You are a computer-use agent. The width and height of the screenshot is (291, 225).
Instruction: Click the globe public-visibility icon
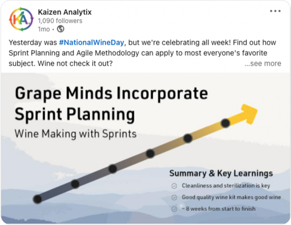click(x=61, y=29)
